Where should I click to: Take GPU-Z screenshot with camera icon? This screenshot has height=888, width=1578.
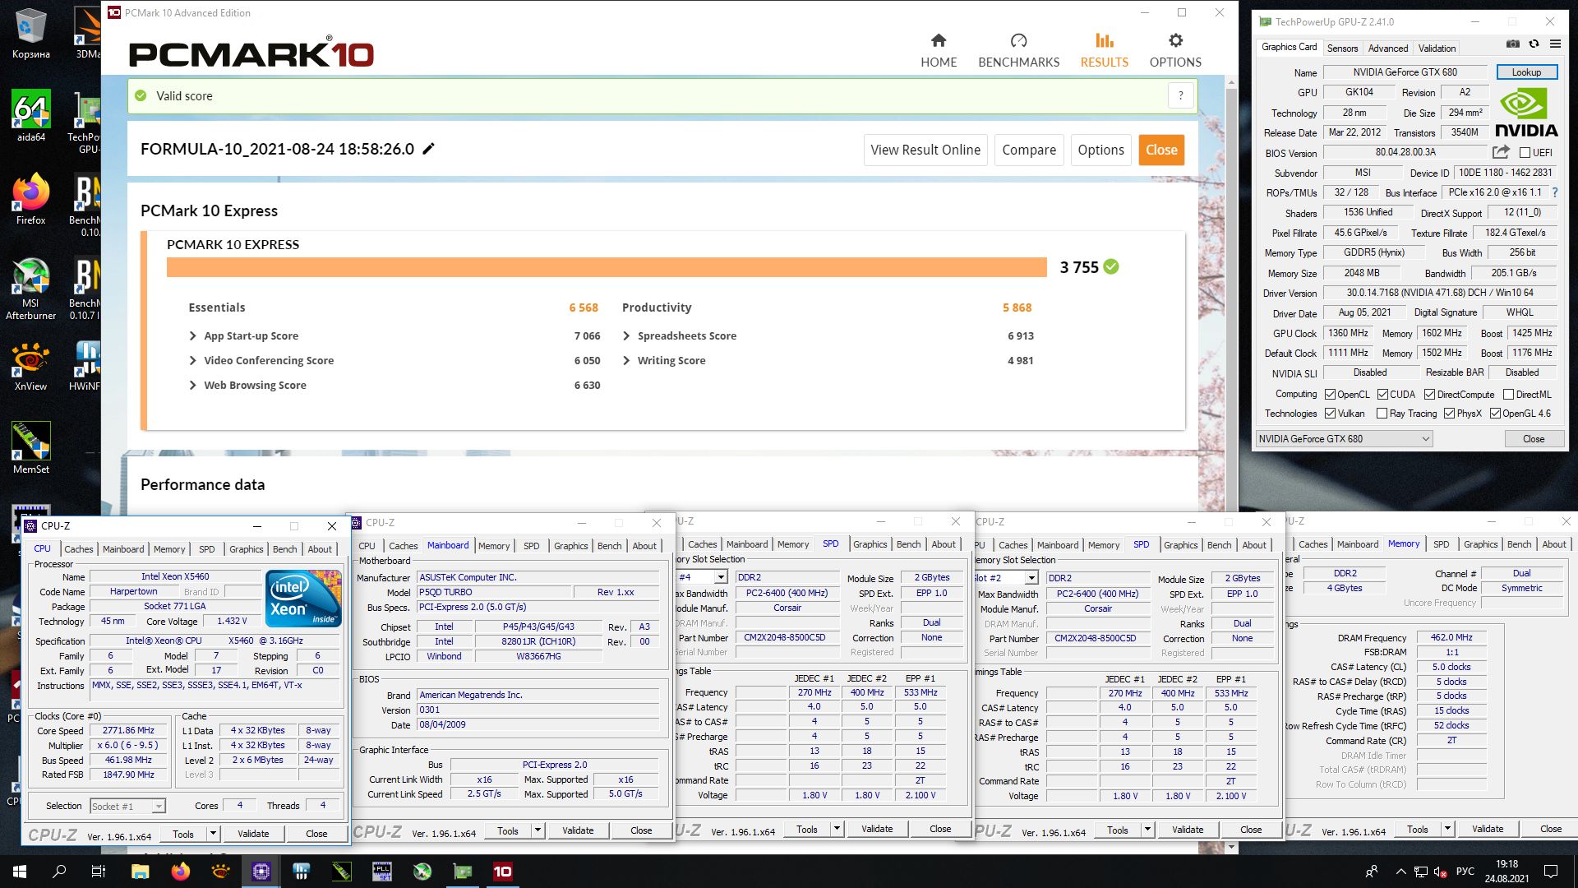pos(1513,44)
